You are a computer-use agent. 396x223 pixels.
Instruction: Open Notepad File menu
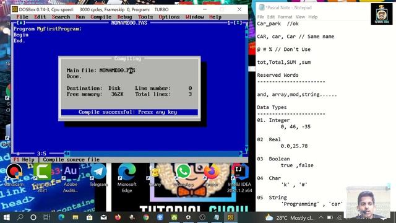coord(260,17)
